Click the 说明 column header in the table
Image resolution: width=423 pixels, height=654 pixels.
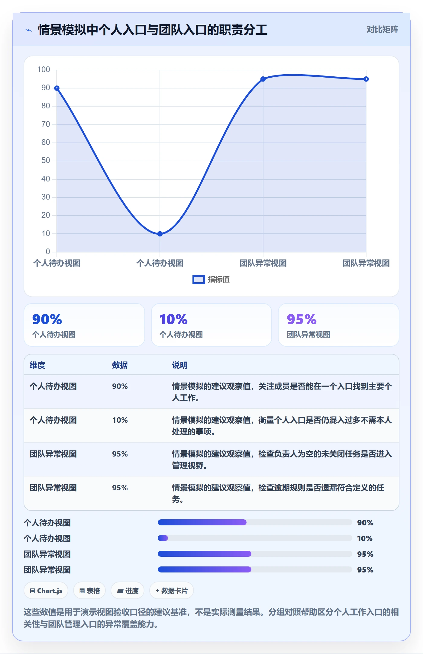click(x=180, y=365)
